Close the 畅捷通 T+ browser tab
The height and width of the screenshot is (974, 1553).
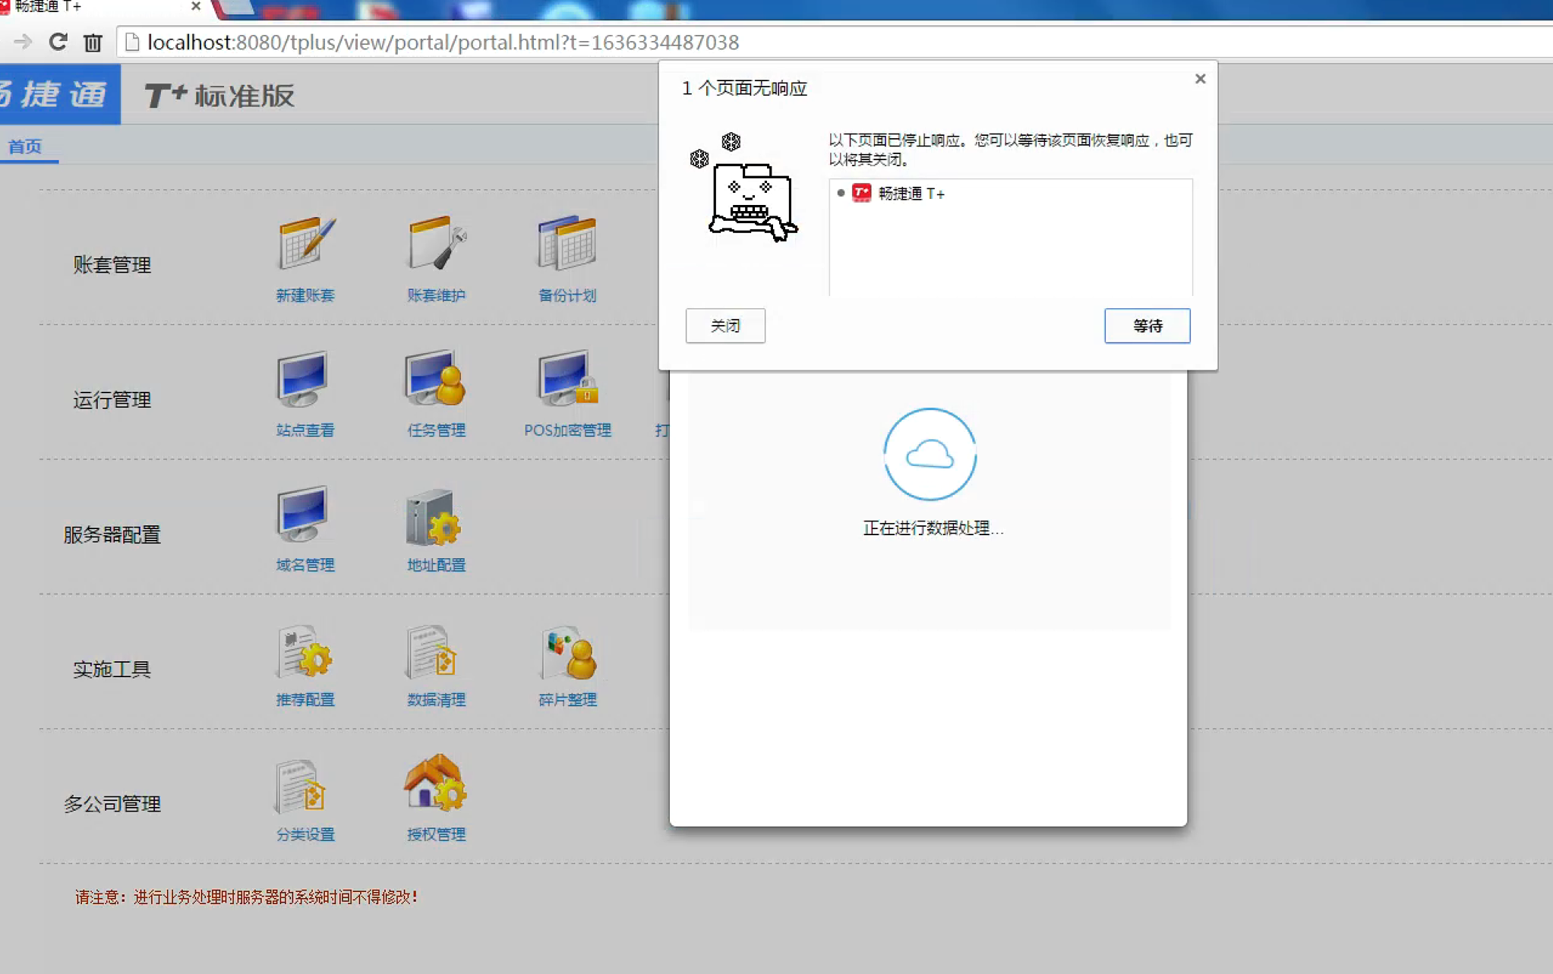(196, 6)
